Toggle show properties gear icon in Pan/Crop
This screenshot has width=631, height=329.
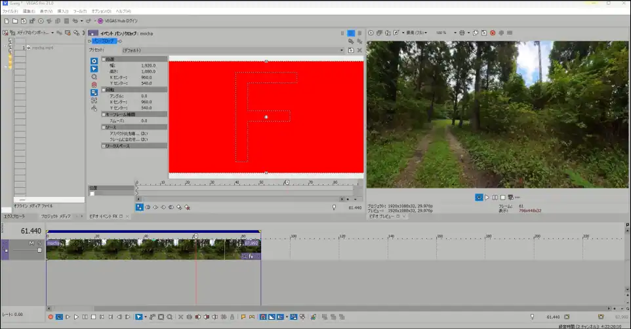pyautogui.click(x=94, y=61)
